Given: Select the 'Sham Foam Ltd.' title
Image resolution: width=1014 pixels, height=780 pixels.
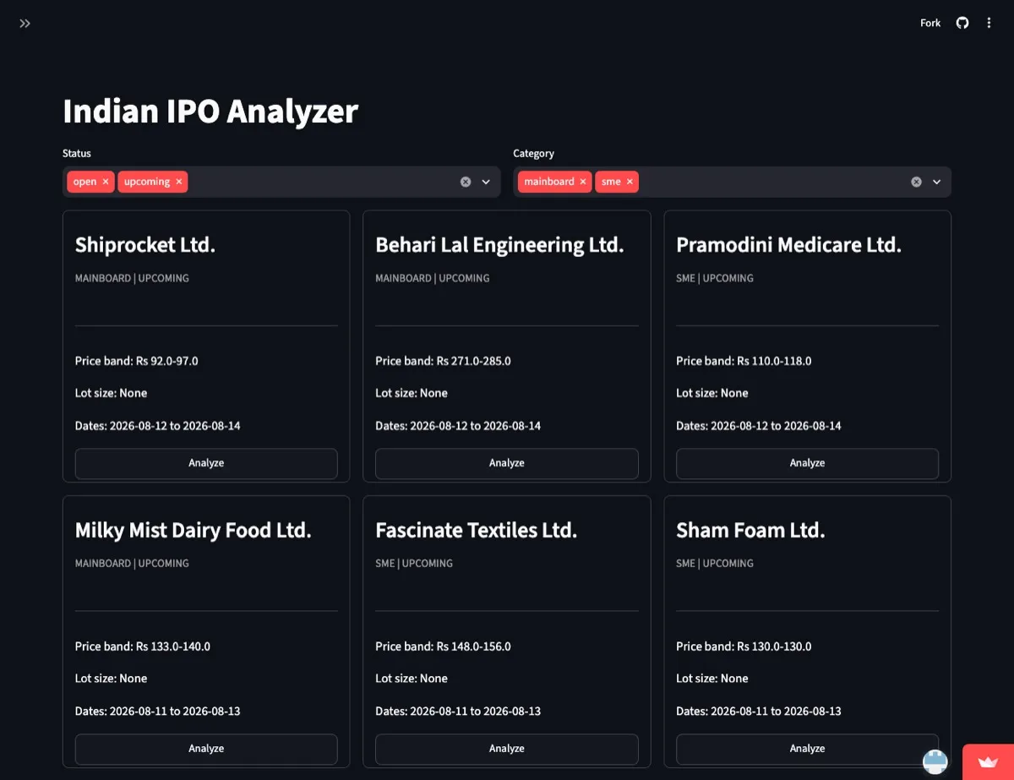Looking at the screenshot, I should (750, 531).
